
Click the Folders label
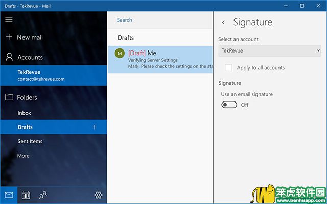tap(27, 97)
